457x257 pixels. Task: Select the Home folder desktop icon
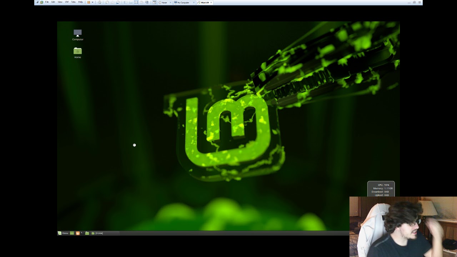tap(77, 52)
